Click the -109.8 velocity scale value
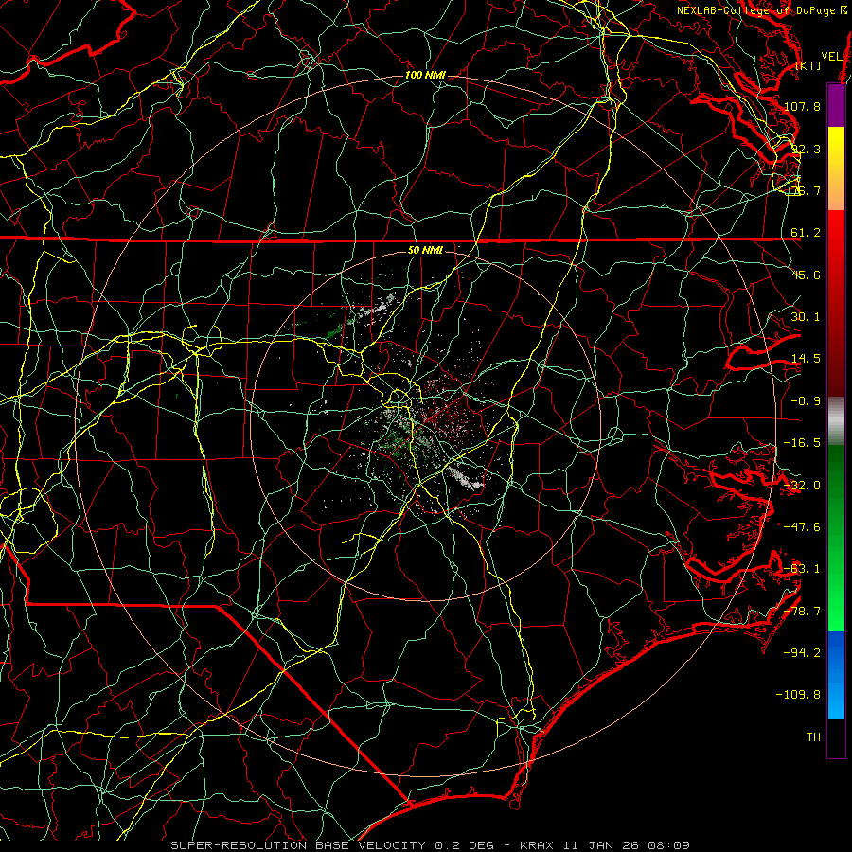Viewport: 852px width, 852px height. coord(799,695)
